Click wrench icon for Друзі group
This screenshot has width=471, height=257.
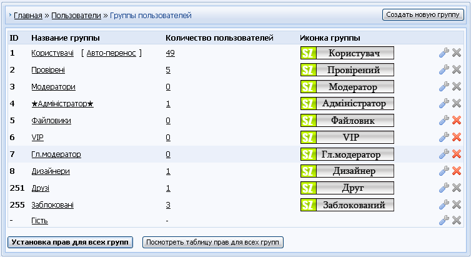tap(444, 188)
